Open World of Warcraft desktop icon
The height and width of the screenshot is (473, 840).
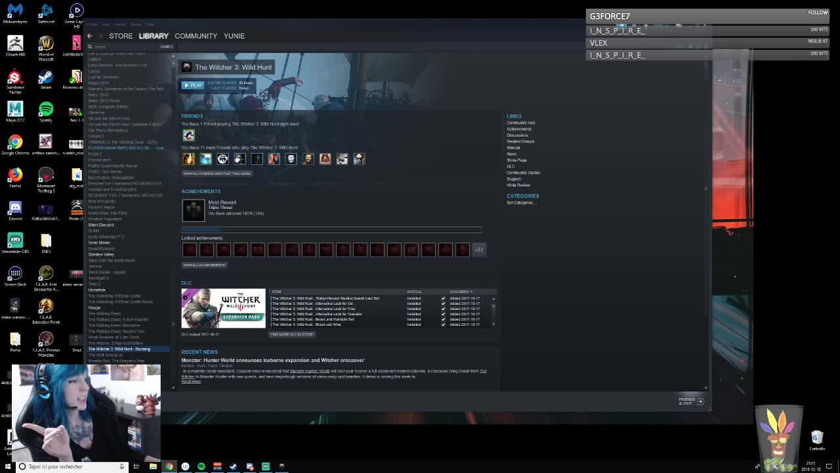click(x=46, y=49)
